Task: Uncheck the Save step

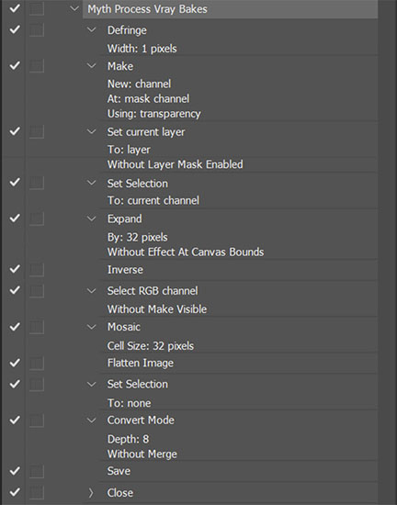Action: click(x=15, y=471)
